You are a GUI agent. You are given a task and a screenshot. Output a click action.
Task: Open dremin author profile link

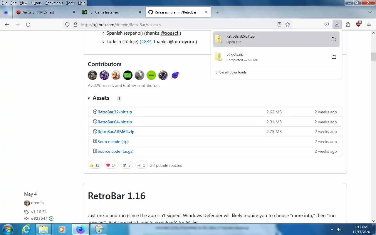click(37, 203)
